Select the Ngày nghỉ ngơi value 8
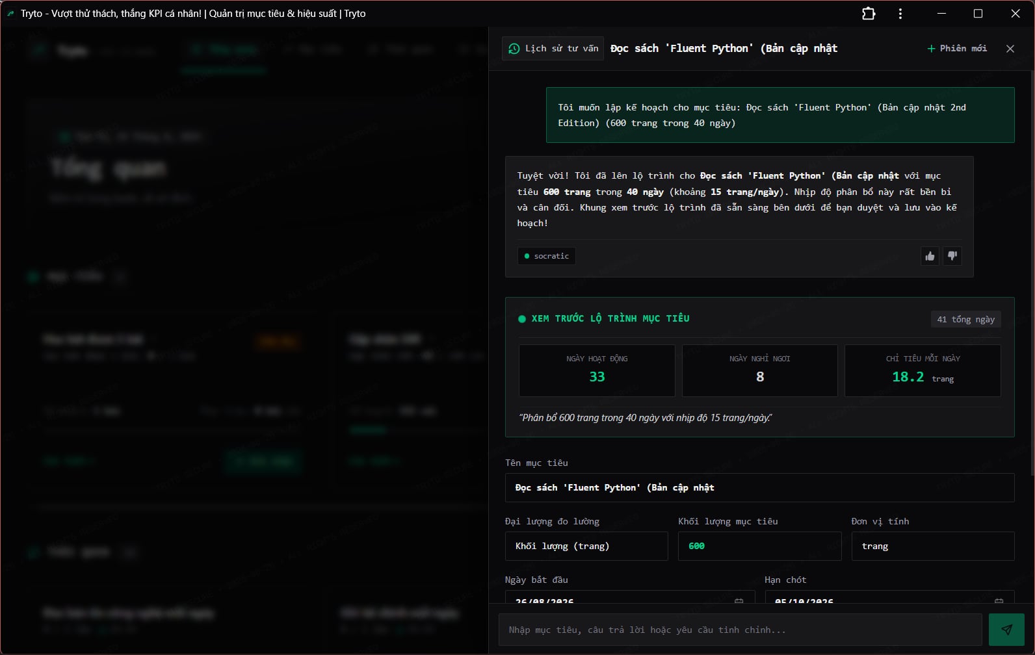 [x=760, y=377]
